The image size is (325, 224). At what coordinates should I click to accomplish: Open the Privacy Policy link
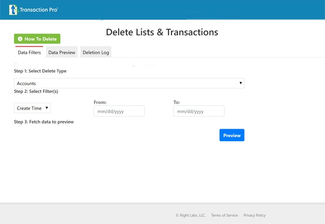click(x=254, y=215)
